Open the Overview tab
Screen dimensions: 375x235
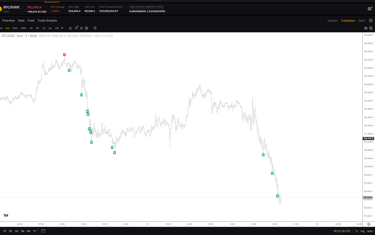click(x=8, y=21)
